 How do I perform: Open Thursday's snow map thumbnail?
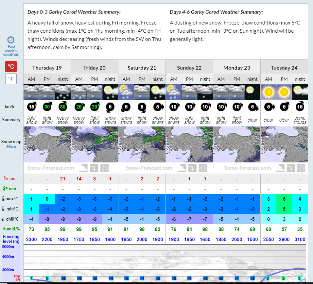[x=47, y=144]
